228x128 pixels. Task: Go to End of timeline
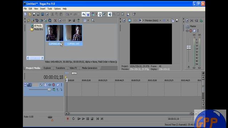click(102, 119)
